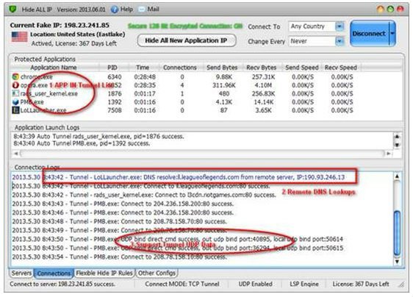This screenshot has height=297, width=413.
Task: Click the launch logs horizontal scrollbar track
Action: [x=202, y=154]
